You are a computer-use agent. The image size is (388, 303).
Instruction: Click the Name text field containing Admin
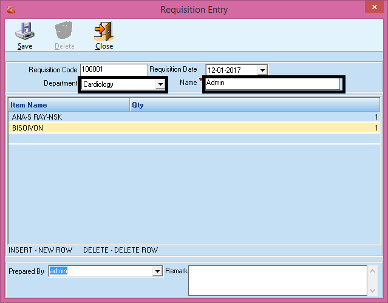(272, 83)
